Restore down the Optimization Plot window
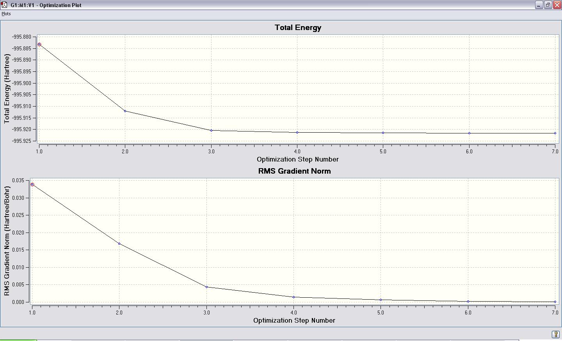 [548, 5]
